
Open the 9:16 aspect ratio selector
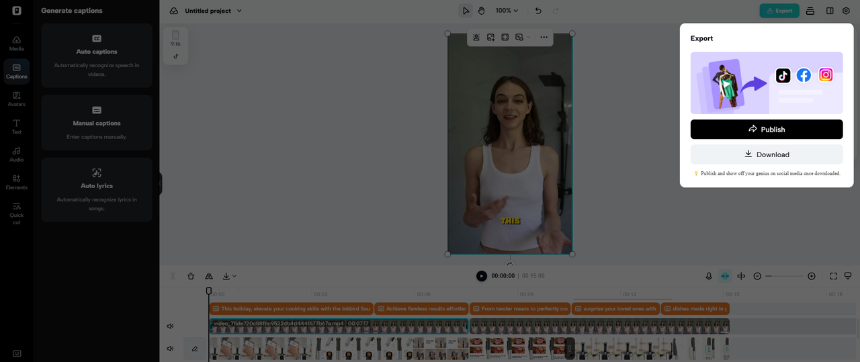[x=175, y=38]
